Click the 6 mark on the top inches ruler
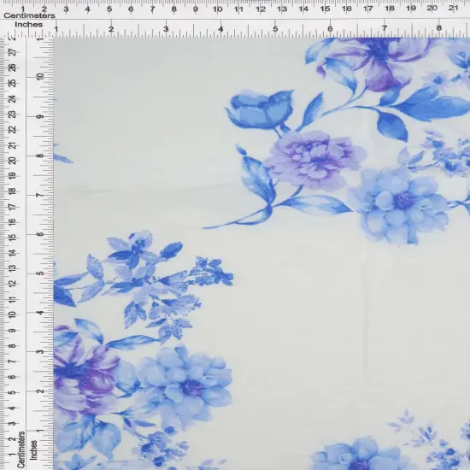Screen dimensions: 470x470 330,29
